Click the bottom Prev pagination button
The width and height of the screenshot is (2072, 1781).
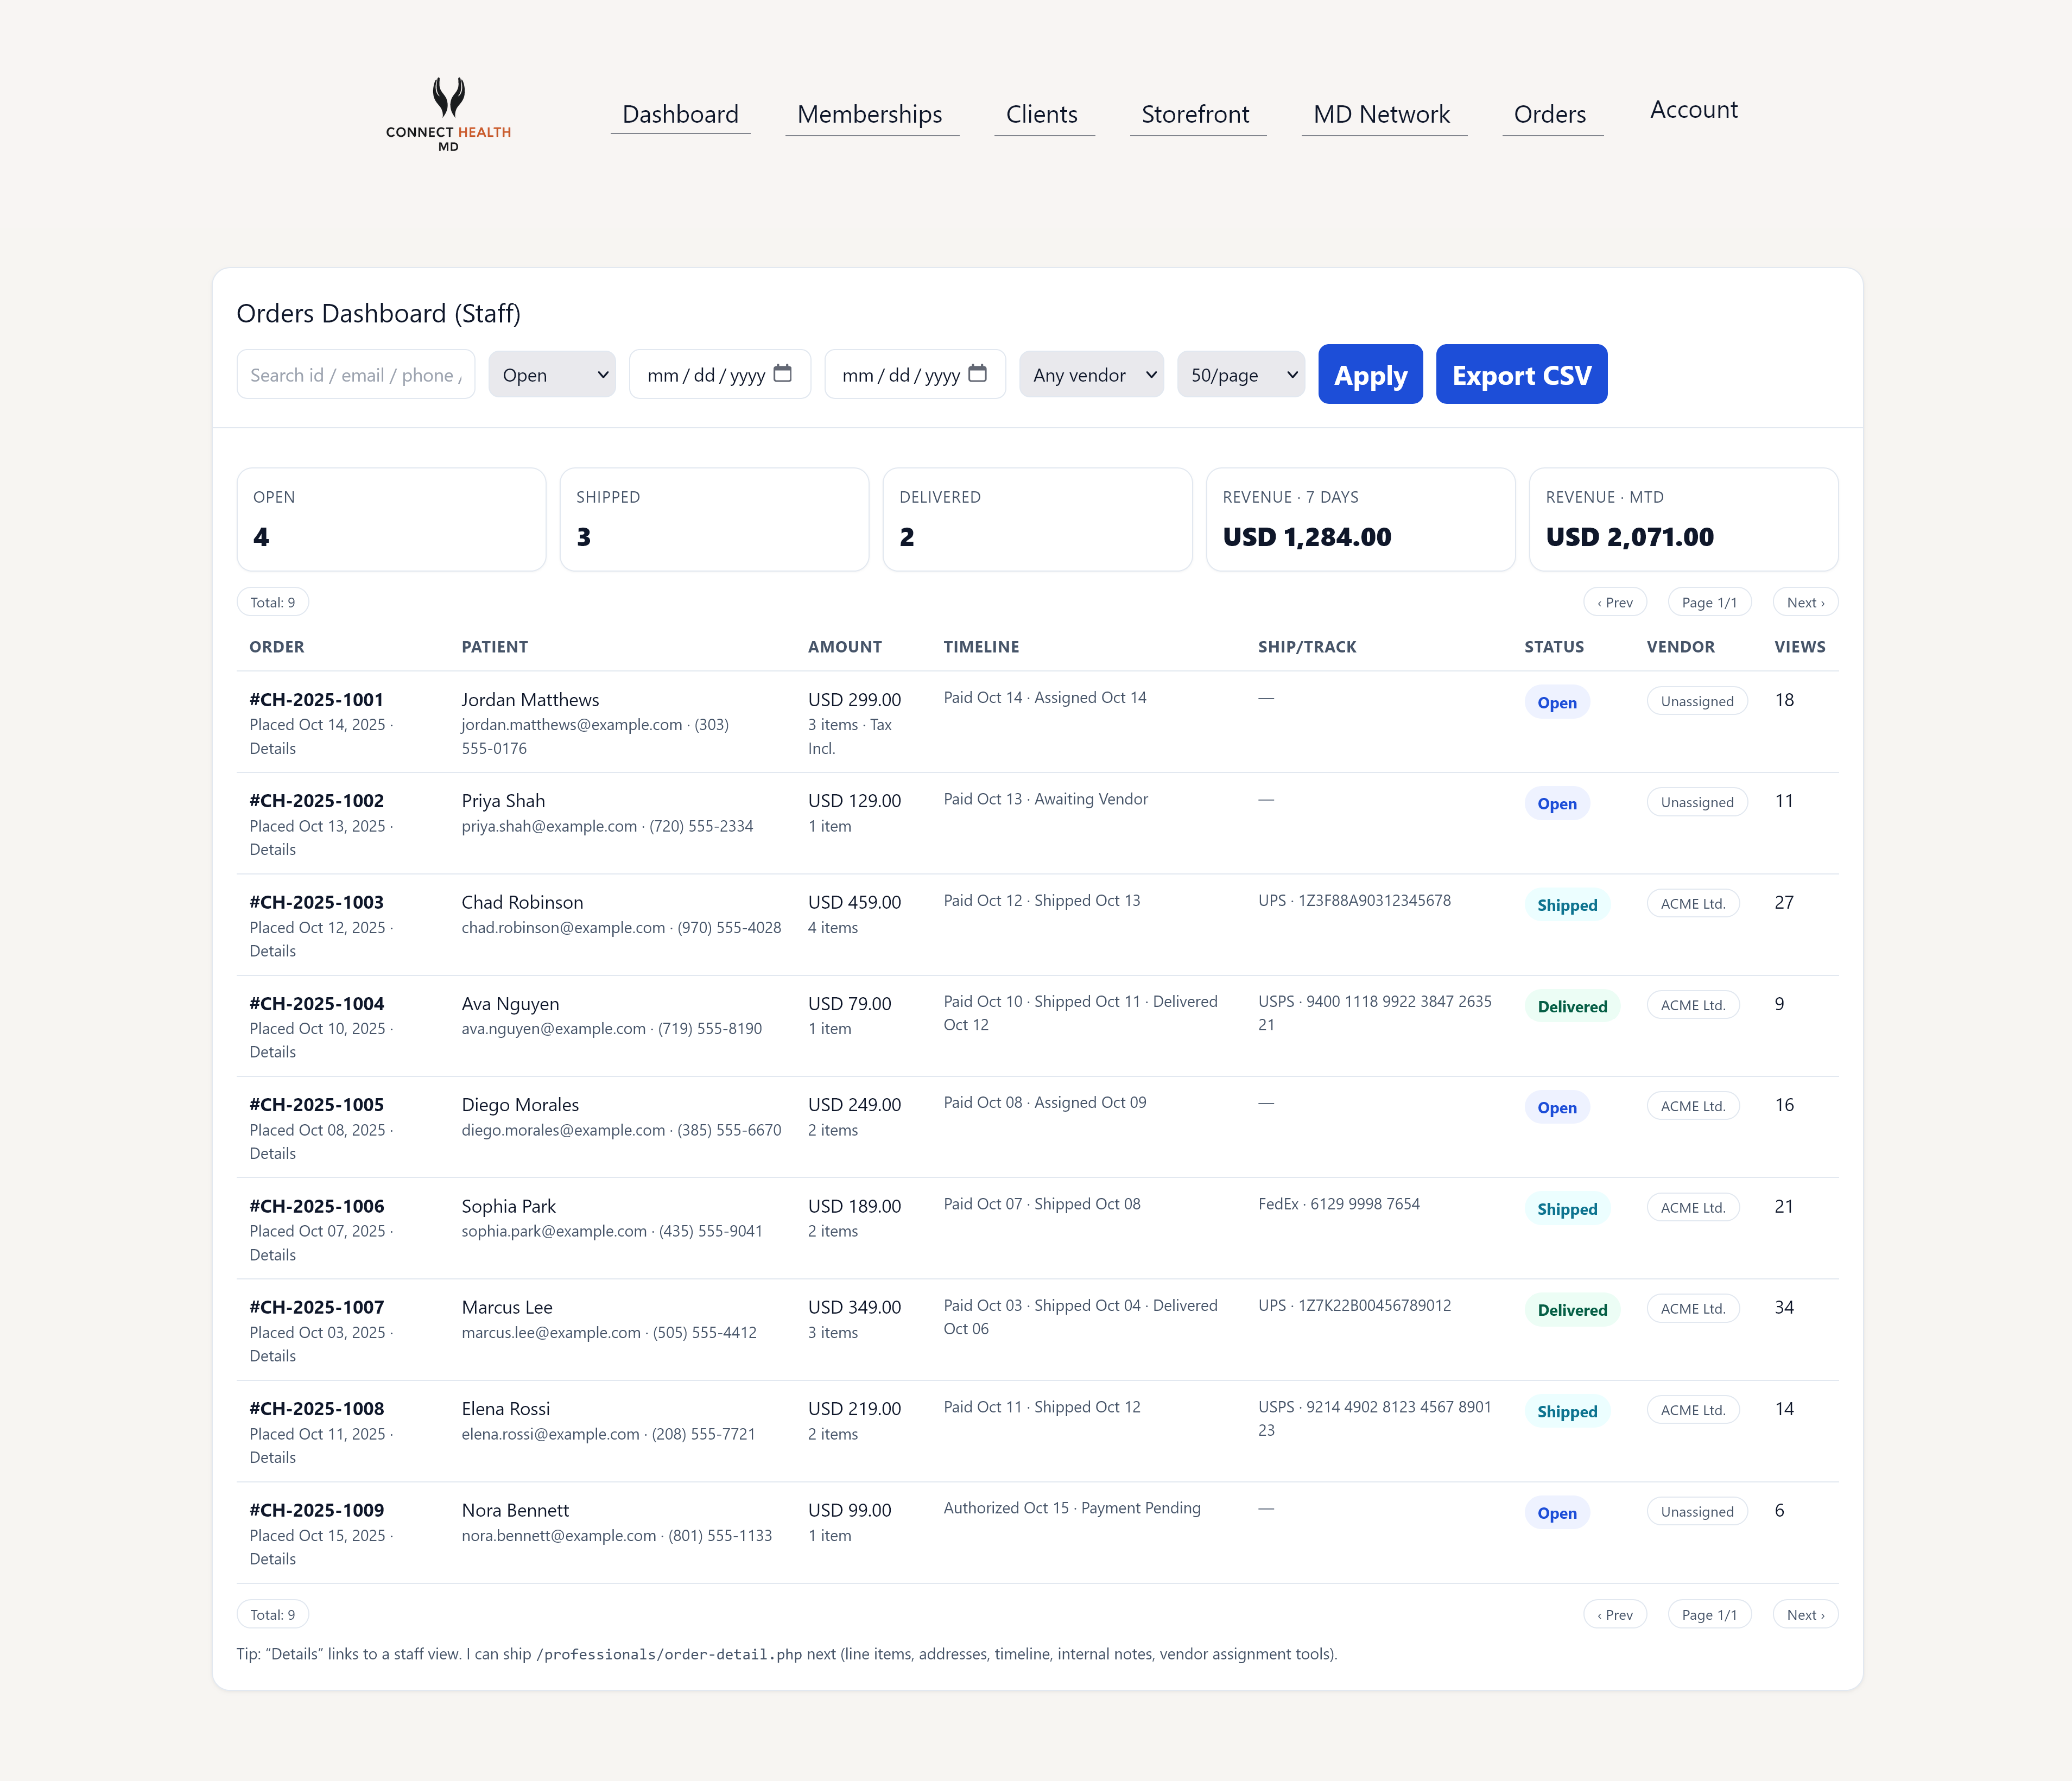pyautogui.click(x=1614, y=1614)
